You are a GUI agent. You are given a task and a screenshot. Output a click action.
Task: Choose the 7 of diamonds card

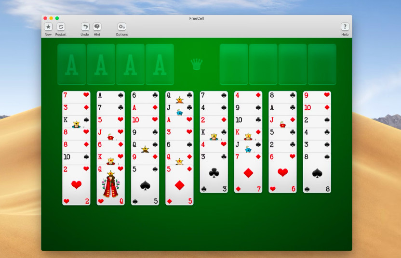(248, 173)
